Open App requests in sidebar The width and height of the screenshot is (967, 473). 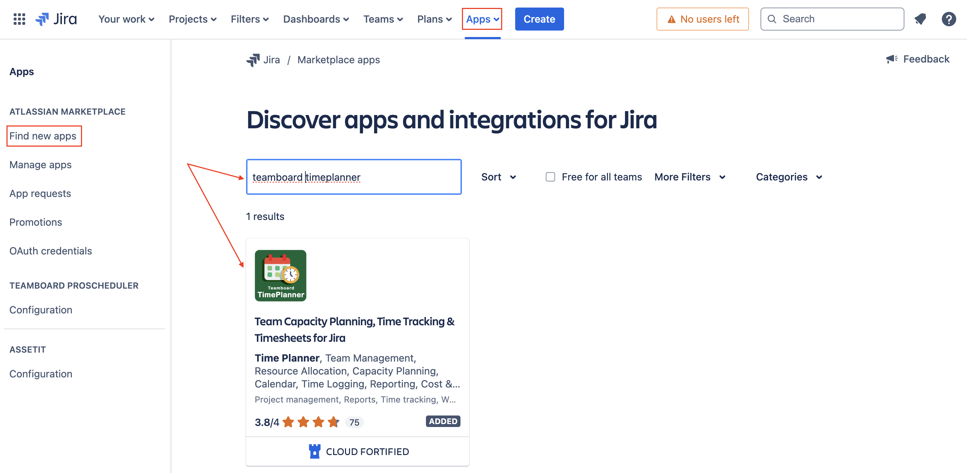pos(40,194)
